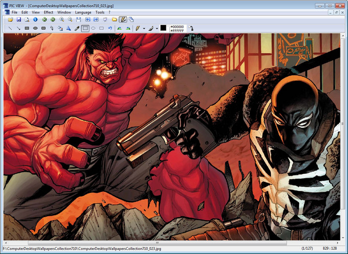
Task: Open the ? help menu
Action: tap(110, 12)
